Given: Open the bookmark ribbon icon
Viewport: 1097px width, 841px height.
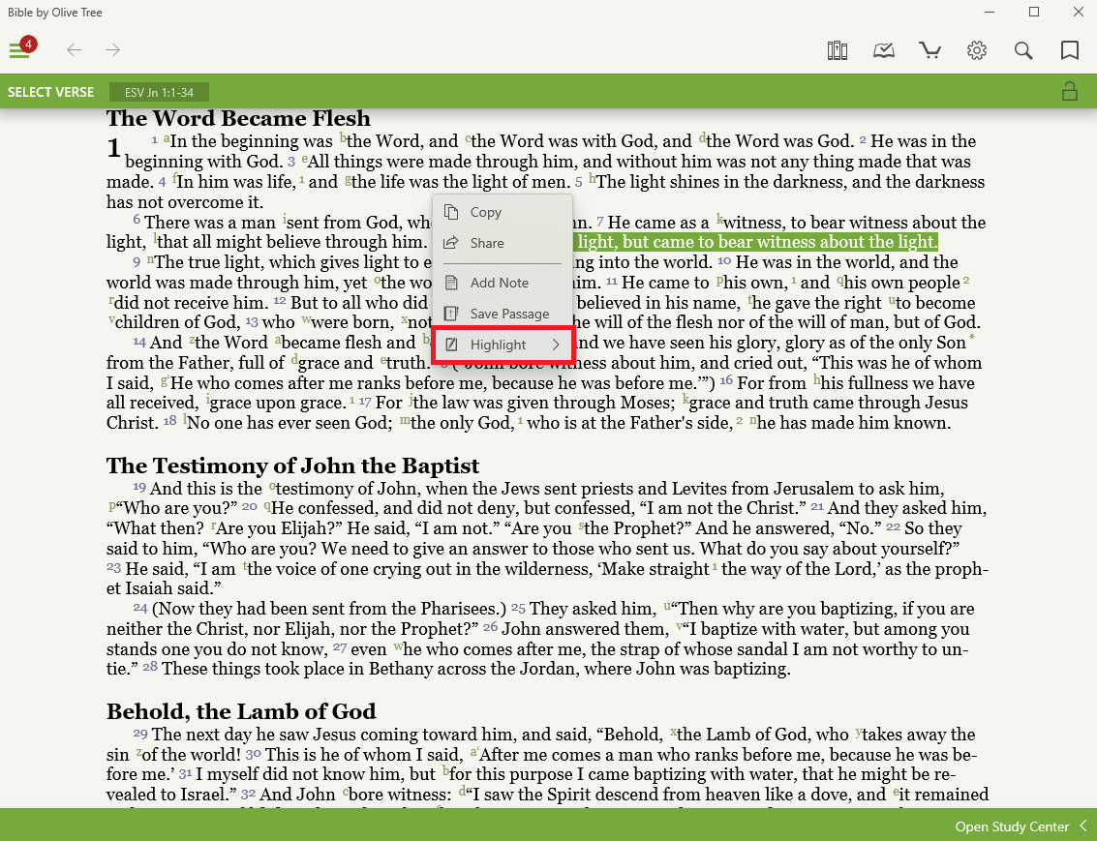Looking at the screenshot, I should point(1070,50).
